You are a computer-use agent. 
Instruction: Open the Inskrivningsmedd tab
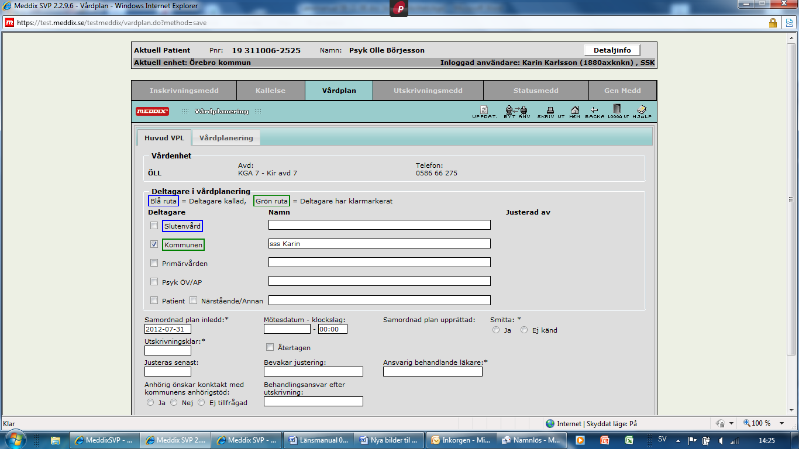point(184,91)
